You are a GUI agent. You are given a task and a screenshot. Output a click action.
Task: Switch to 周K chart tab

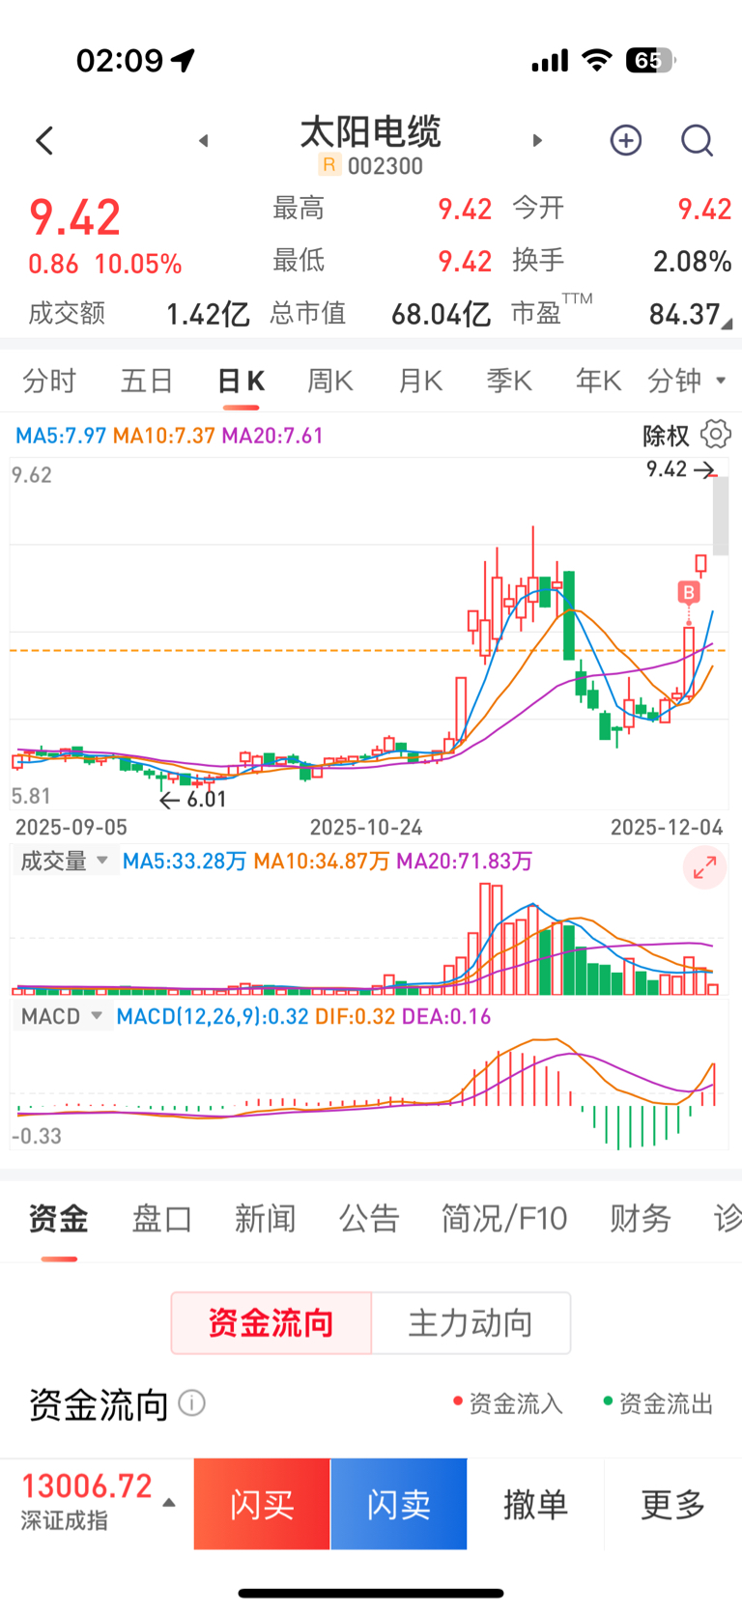(x=329, y=381)
